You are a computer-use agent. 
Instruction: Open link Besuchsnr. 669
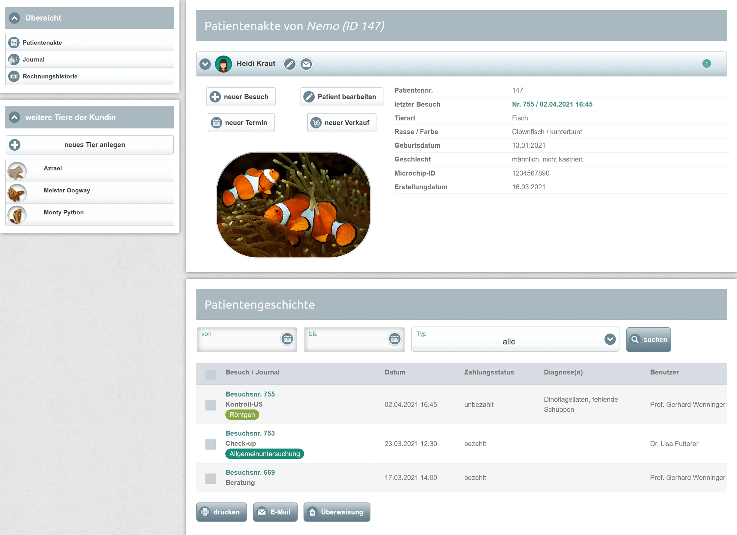[250, 472]
